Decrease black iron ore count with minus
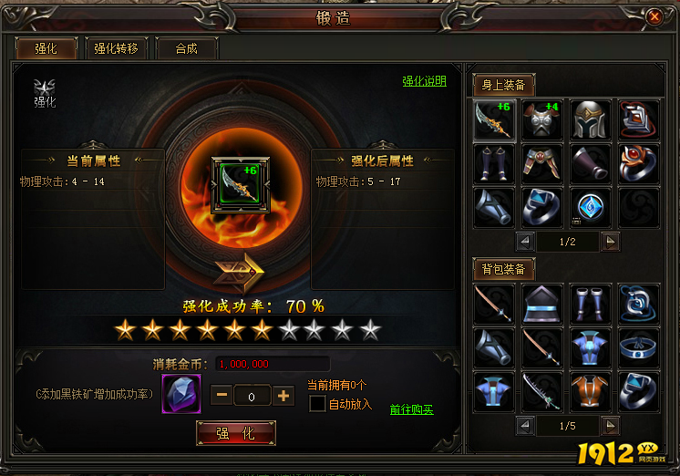Image resolution: width=680 pixels, height=476 pixels. point(222,395)
